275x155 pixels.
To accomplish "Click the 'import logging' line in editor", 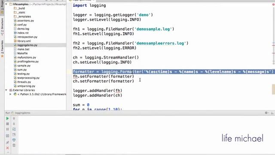I will 89,6.
